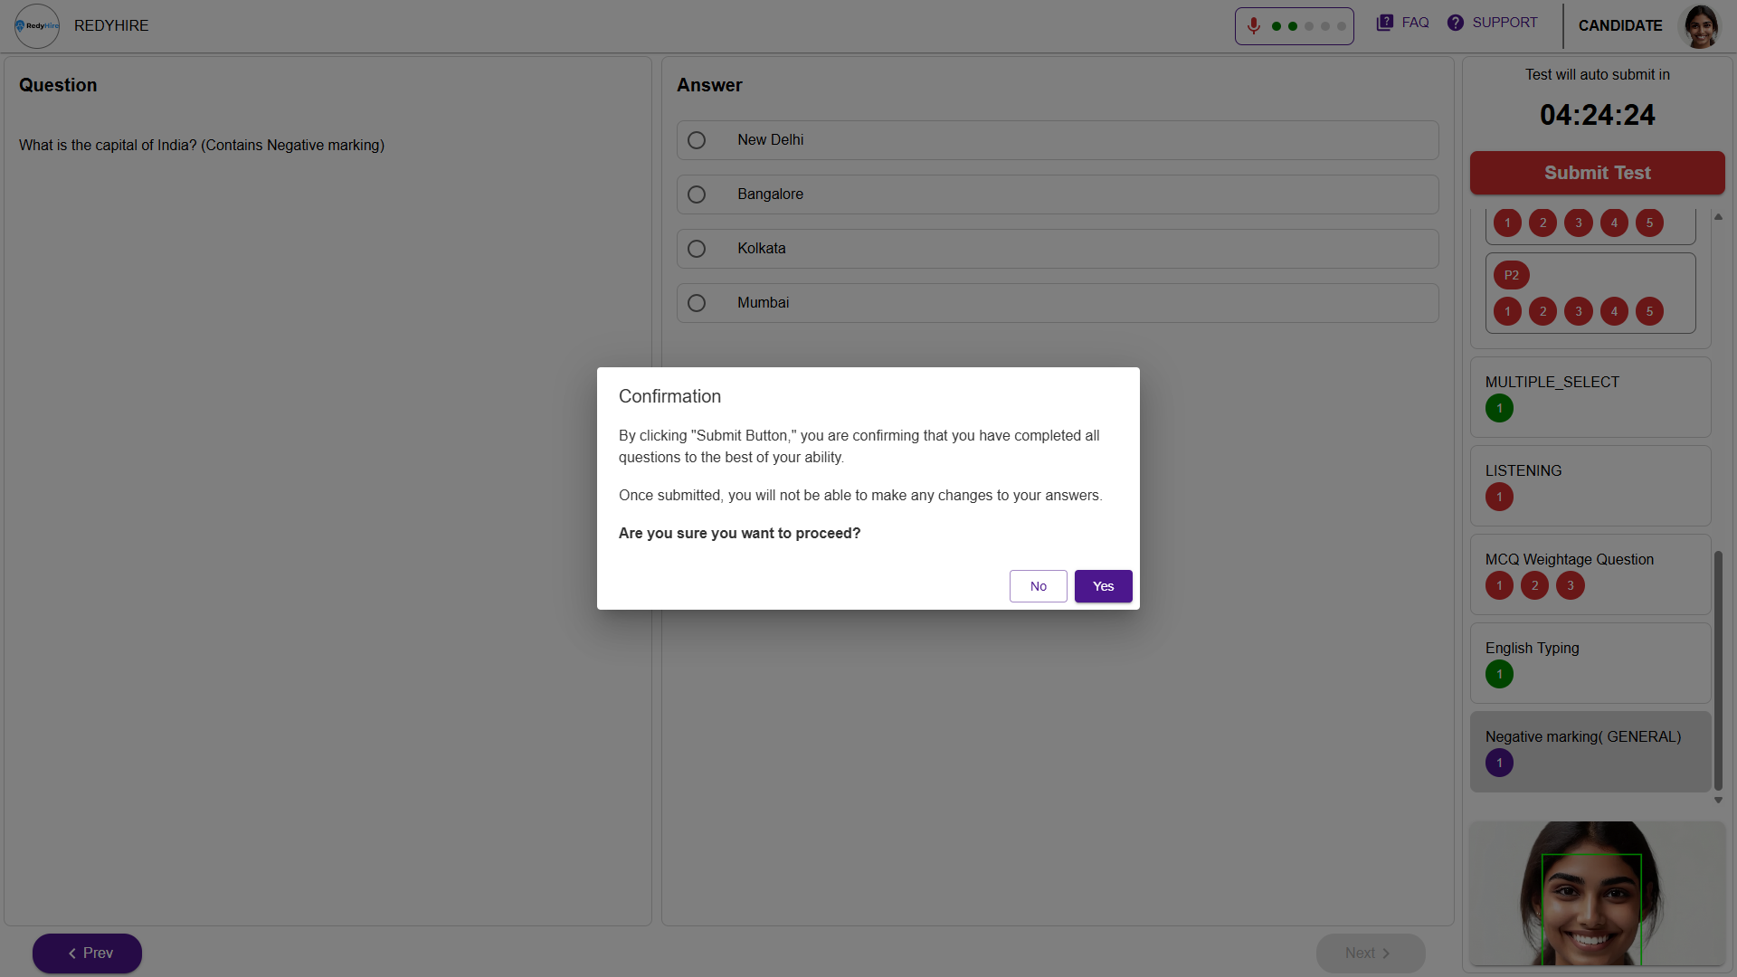The width and height of the screenshot is (1737, 977).
Task: Open MCQ Weightage Question 3
Action: (1571, 585)
